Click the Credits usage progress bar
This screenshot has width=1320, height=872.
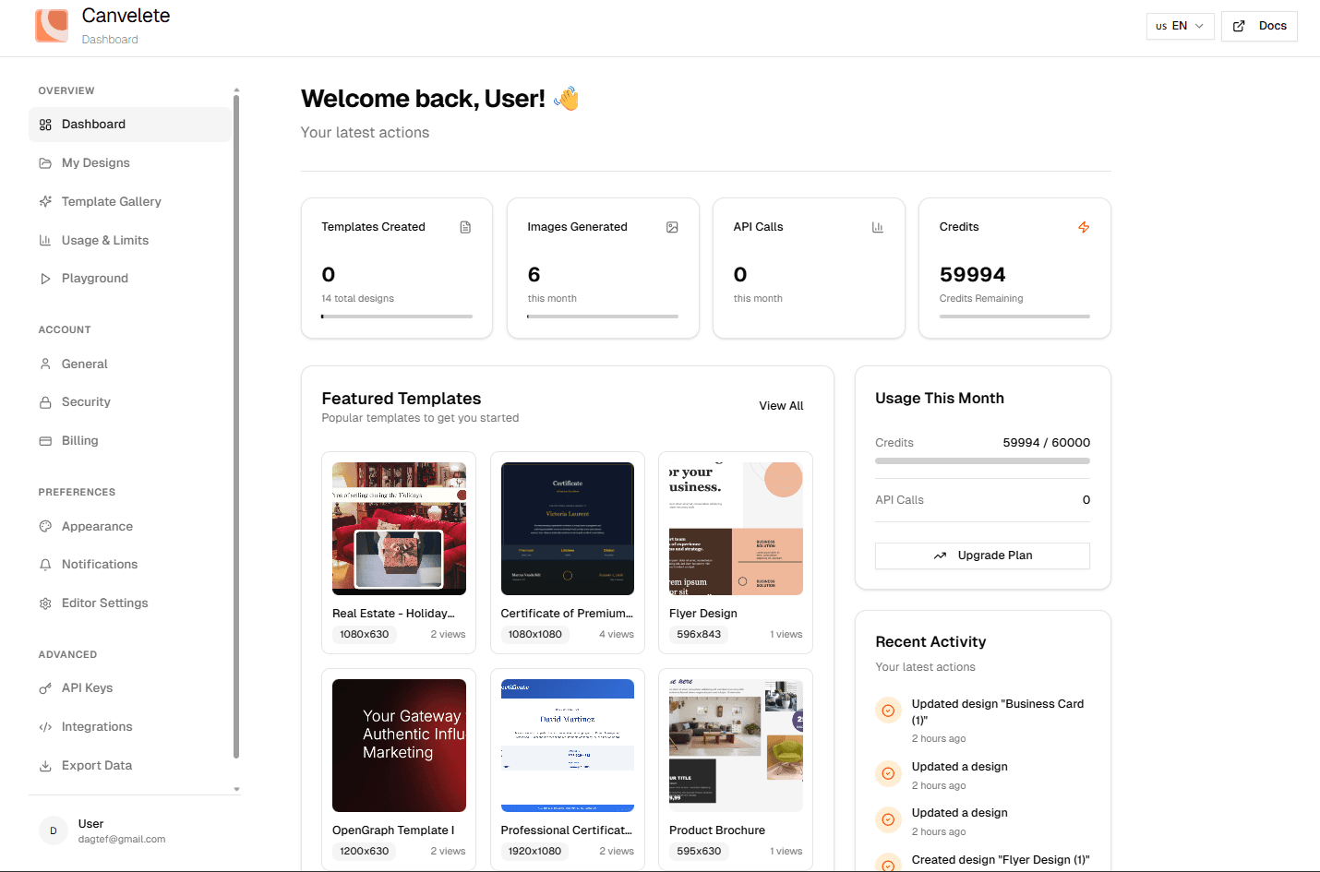click(982, 460)
